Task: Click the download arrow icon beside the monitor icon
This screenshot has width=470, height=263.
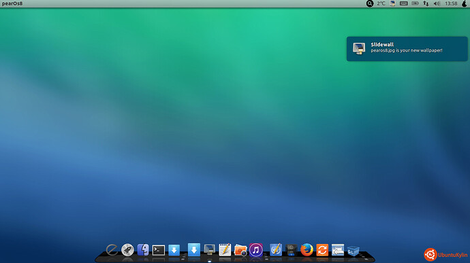Action: tap(194, 249)
